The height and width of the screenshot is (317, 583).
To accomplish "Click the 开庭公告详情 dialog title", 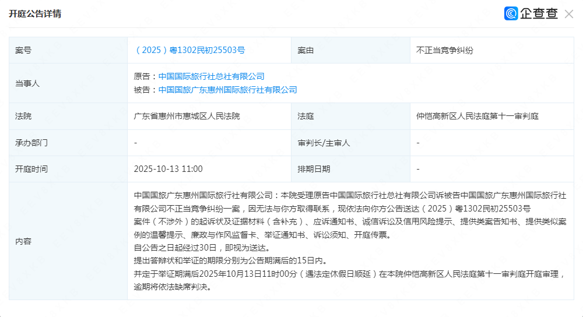I will [35, 14].
